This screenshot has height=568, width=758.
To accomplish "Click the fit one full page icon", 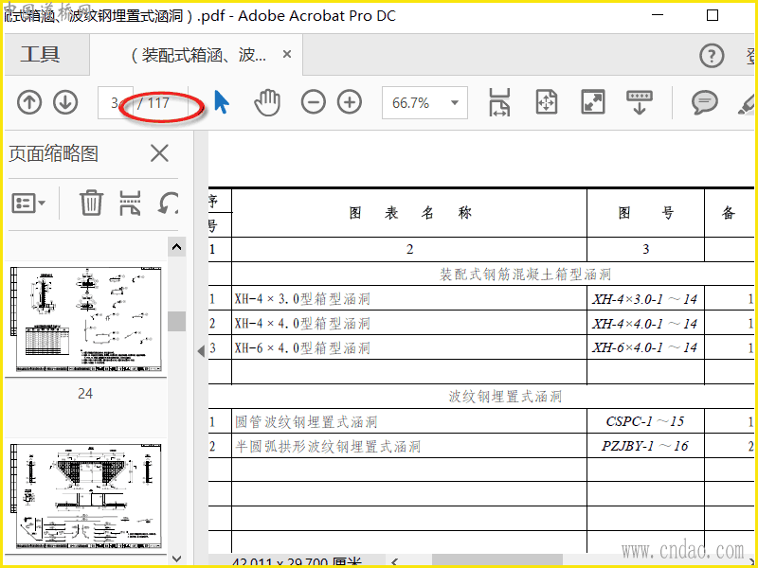I will click(547, 102).
